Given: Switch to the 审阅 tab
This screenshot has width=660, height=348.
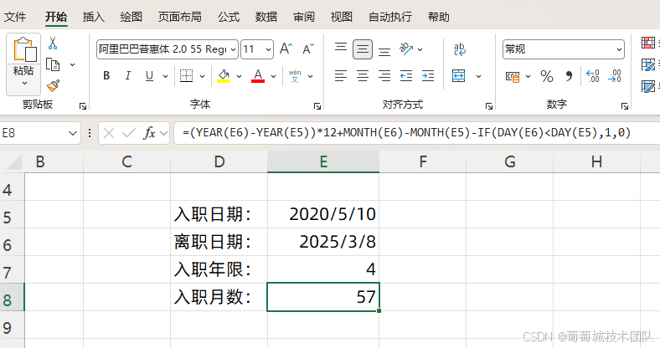Looking at the screenshot, I should point(304,17).
